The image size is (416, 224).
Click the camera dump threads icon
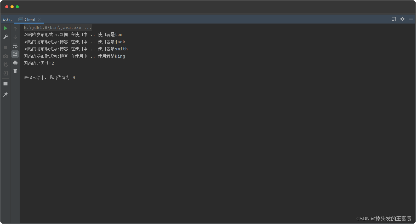5,56
